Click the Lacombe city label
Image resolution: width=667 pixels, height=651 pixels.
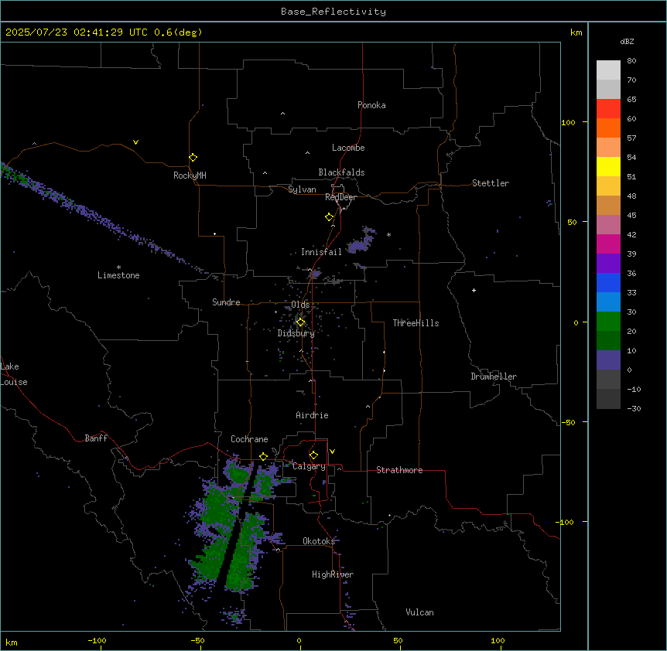click(348, 148)
